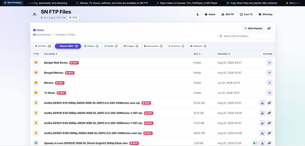Copy directory link icon beside M3U Playlist
Viewport: 305px width, 146px height.
pyautogui.click(x=269, y=28)
